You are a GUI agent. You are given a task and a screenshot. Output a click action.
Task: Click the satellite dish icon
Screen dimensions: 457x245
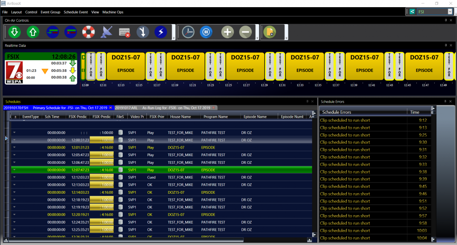click(107, 32)
